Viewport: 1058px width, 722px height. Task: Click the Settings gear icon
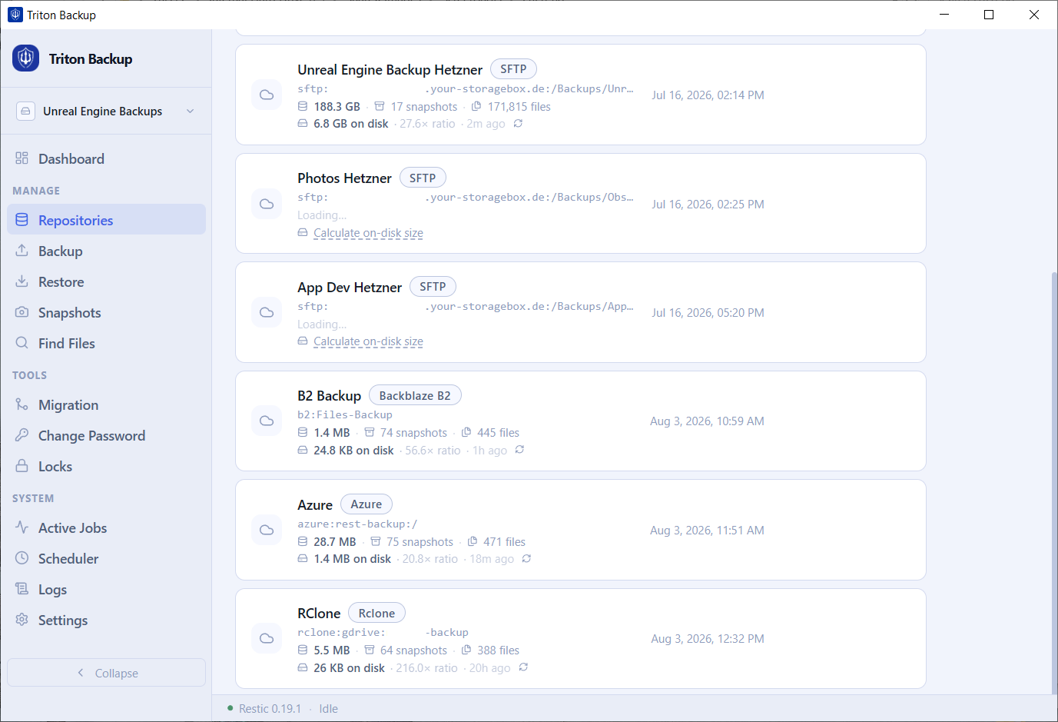22,620
